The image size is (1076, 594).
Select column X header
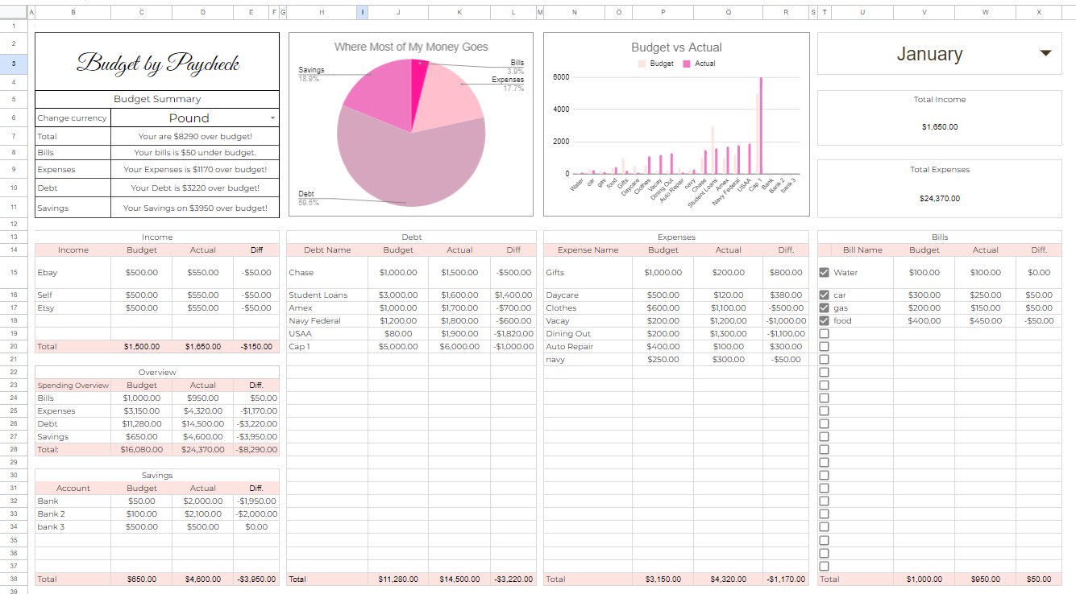[1039, 12]
